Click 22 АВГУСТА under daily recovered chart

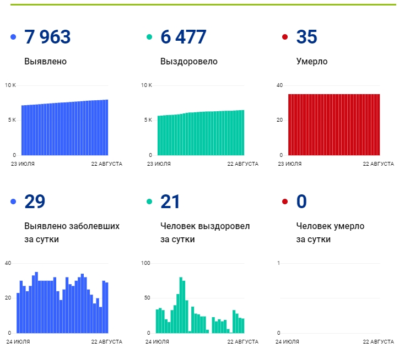point(242,341)
